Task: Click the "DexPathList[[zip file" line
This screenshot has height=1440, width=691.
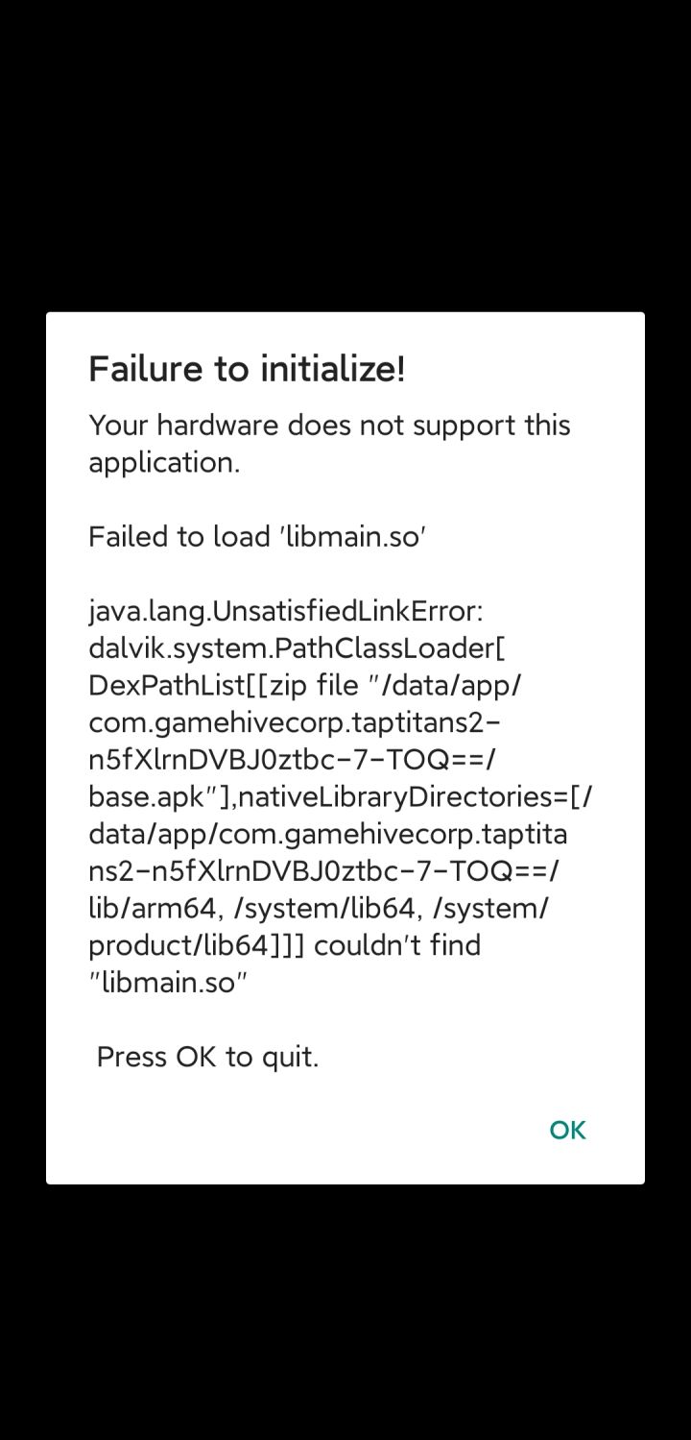Action: pos(305,686)
